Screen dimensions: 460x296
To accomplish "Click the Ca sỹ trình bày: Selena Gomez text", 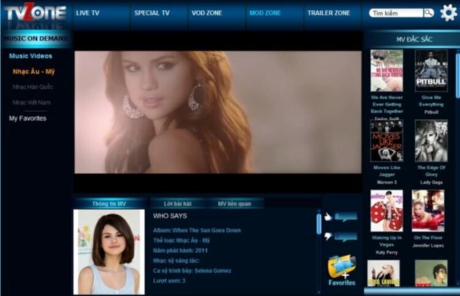I will point(192,270).
